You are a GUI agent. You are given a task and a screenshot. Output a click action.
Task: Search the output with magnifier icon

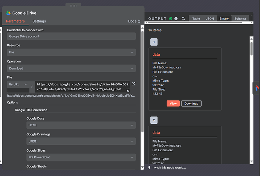click(183, 18)
